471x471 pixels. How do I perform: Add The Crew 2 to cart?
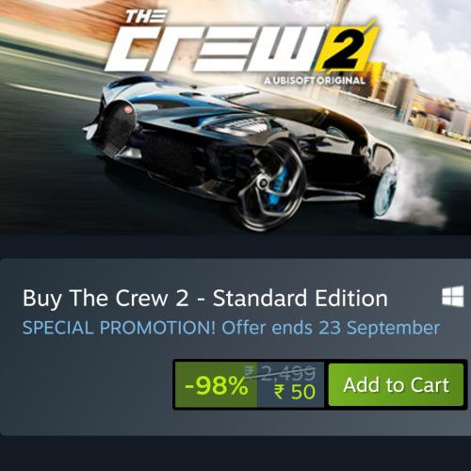coord(396,384)
